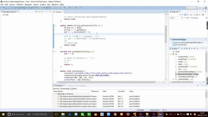
Task: Open File Explorer from the taskbar
Action: pyautogui.click(x=63, y=114)
